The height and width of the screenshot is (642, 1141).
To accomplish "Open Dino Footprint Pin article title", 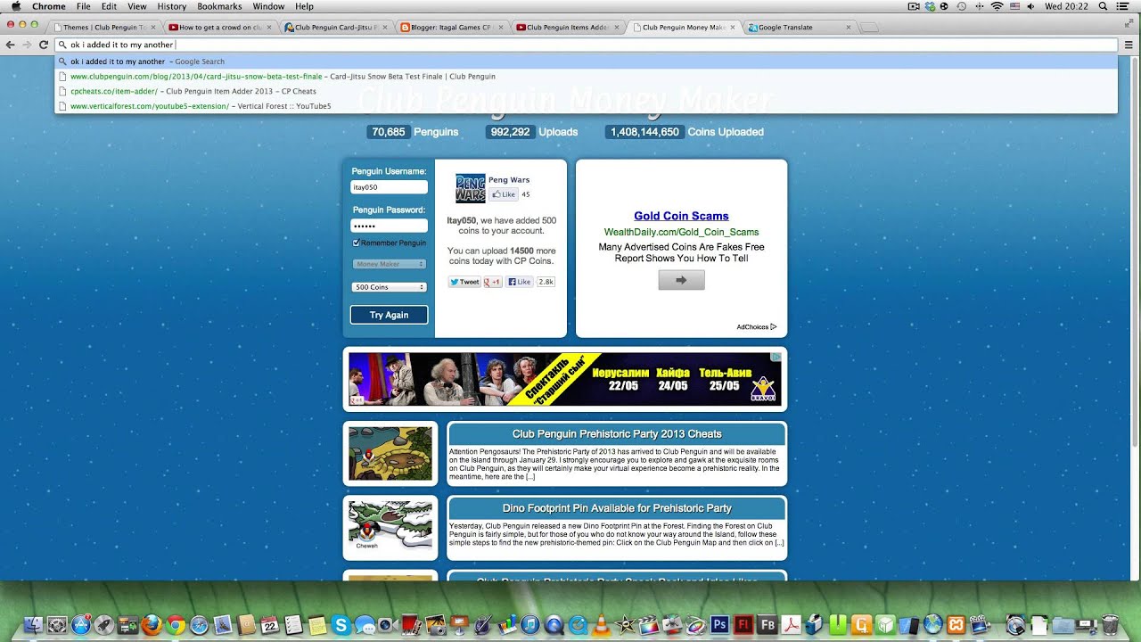I will pyautogui.click(x=617, y=508).
